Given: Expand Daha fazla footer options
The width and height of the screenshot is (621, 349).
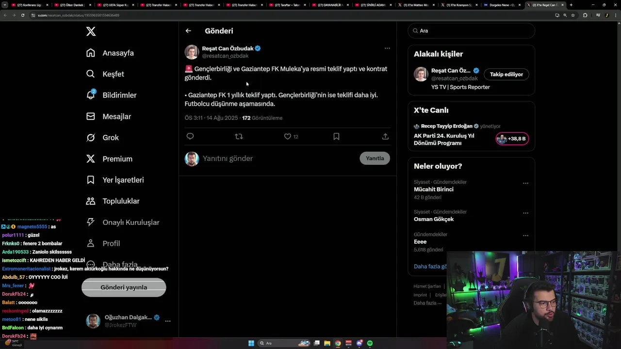Looking at the screenshot, I should pyautogui.click(x=427, y=303).
